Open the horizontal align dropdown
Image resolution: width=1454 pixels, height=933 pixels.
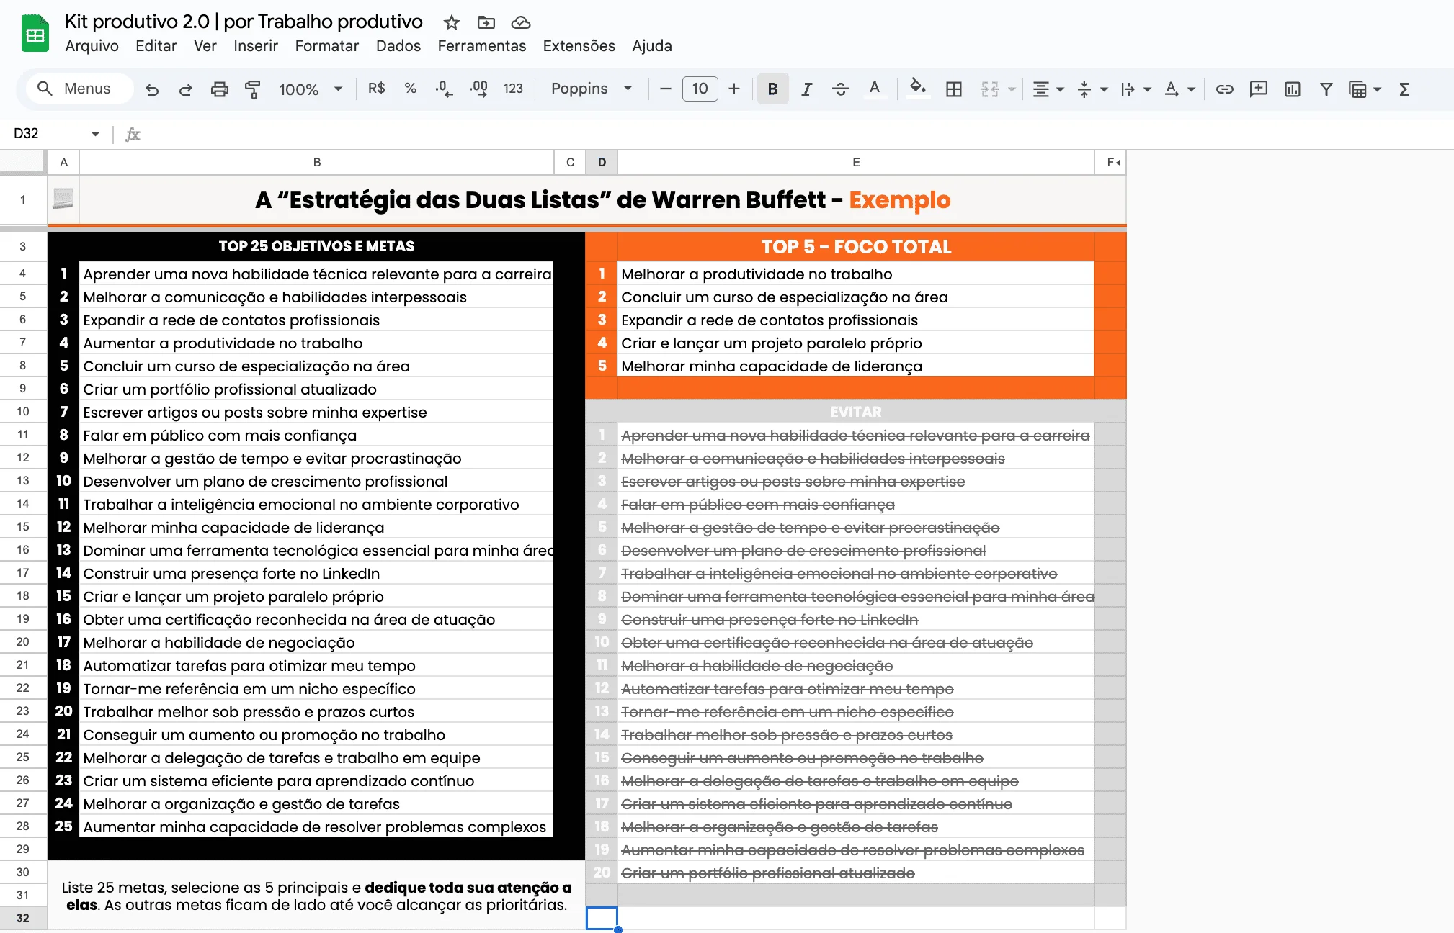[x=1048, y=89]
